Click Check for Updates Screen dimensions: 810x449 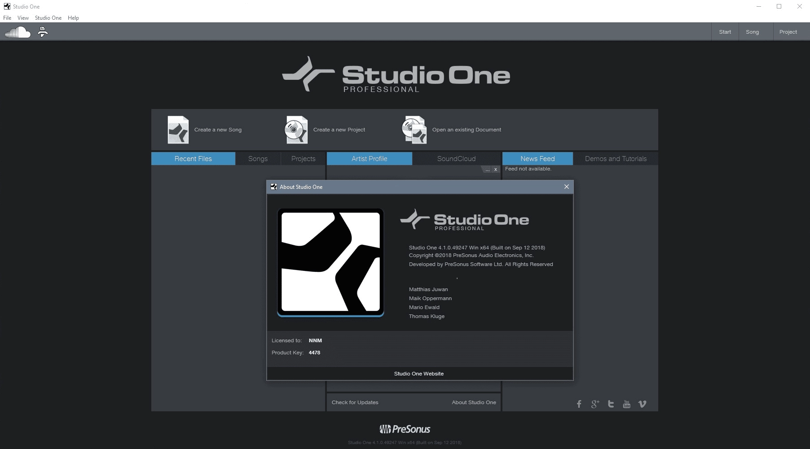tap(355, 402)
